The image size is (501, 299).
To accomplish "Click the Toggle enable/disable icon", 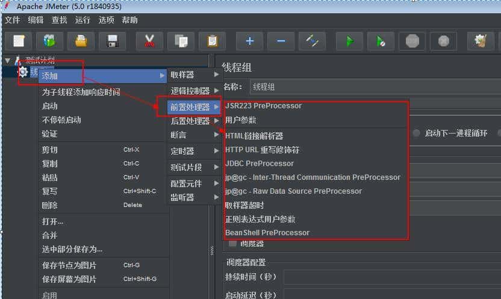I will [x=312, y=41].
